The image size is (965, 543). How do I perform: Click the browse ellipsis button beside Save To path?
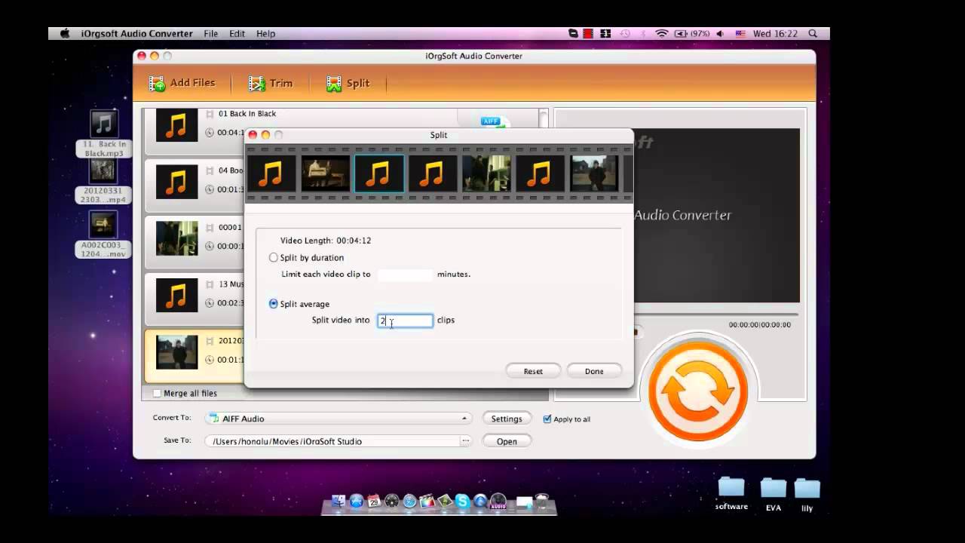pyautogui.click(x=466, y=441)
